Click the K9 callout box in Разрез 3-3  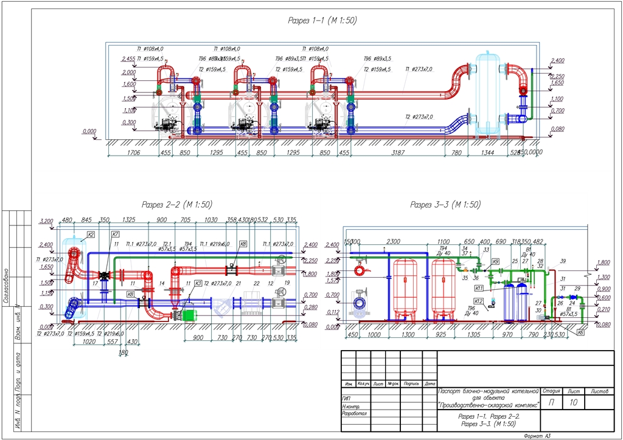(496, 261)
